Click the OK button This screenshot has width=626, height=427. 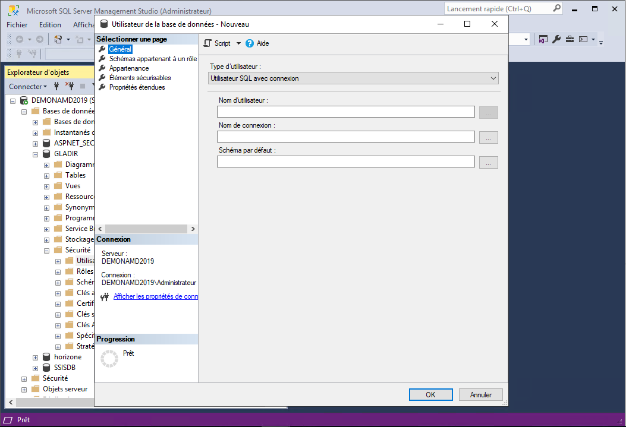(430, 394)
